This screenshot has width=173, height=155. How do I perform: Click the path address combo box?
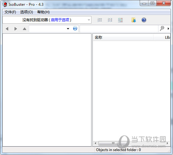[x=54, y=29]
